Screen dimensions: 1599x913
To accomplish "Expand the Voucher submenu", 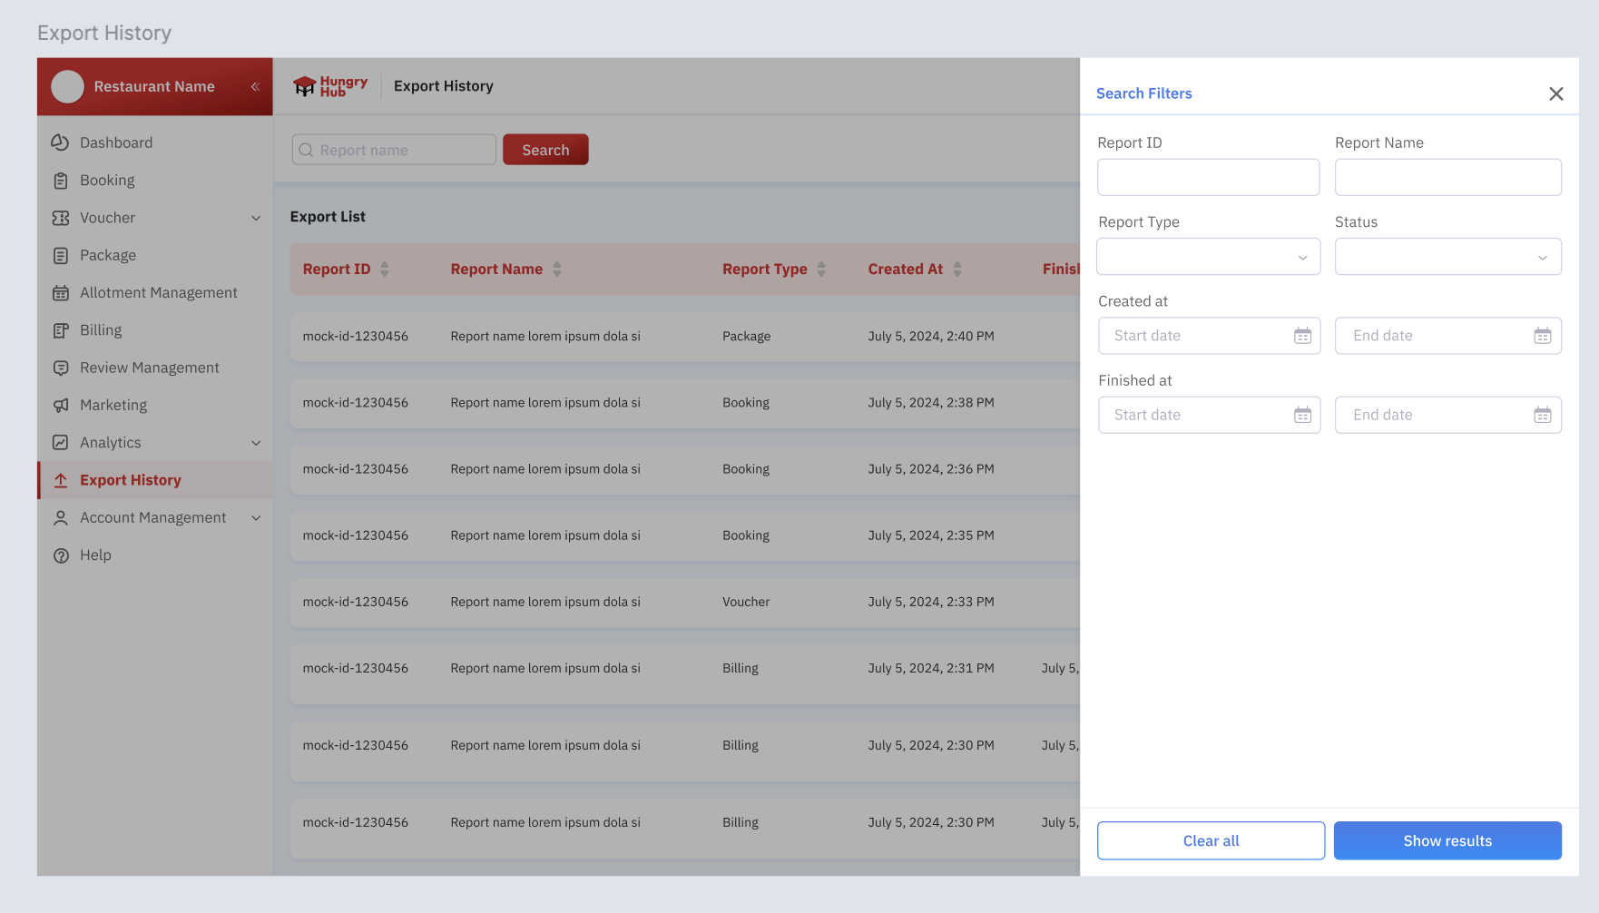I will tap(256, 219).
